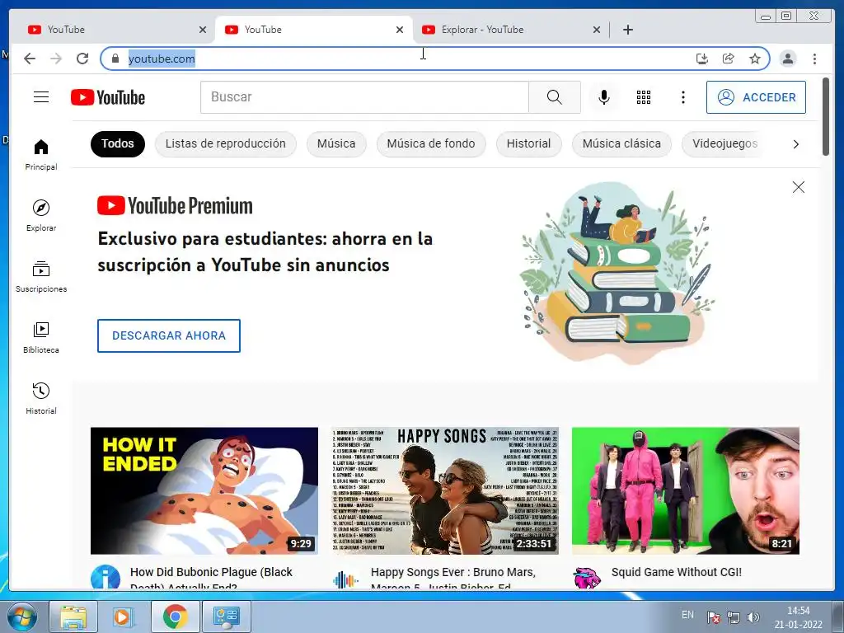844x633 pixels.
Task: Select the Música de fondo chip
Action: (431, 143)
